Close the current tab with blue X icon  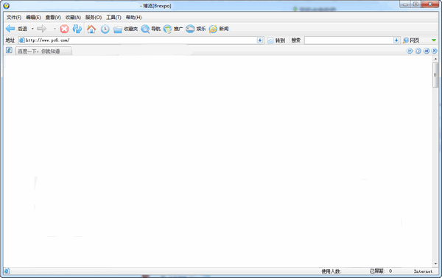(435, 51)
